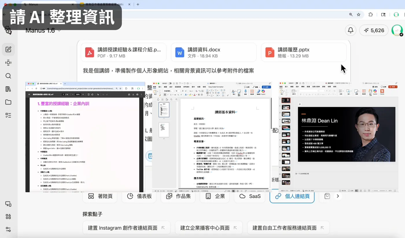Choose 建置自由工作者服務連結頁面 suggestion
Image resolution: width=405 pixels, height=238 pixels.
pyautogui.click(x=288, y=228)
